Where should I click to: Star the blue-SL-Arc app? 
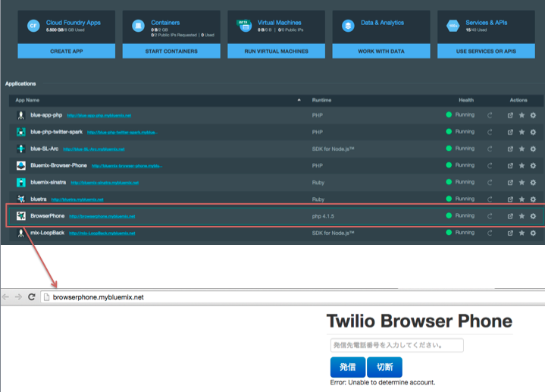click(x=522, y=149)
